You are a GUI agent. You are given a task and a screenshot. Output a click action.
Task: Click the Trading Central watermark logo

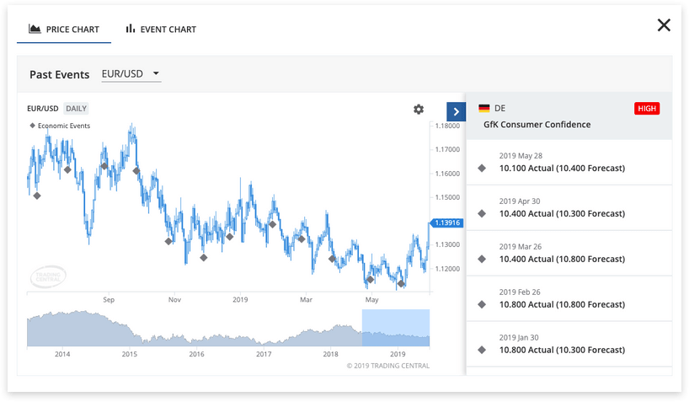[x=48, y=275]
